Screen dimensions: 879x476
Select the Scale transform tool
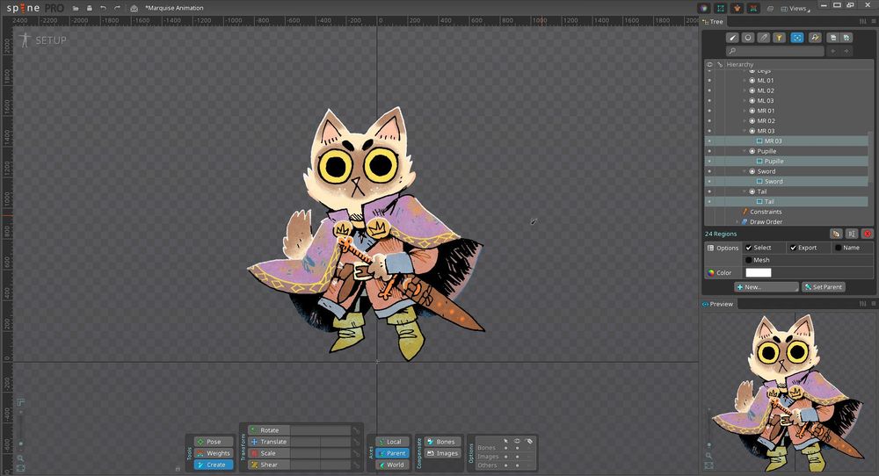point(269,453)
